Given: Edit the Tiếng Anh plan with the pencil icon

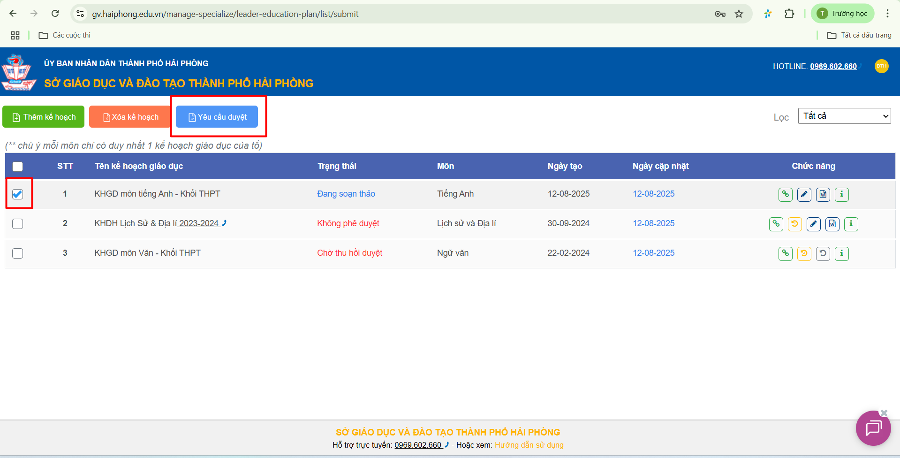Looking at the screenshot, I should (804, 194).
